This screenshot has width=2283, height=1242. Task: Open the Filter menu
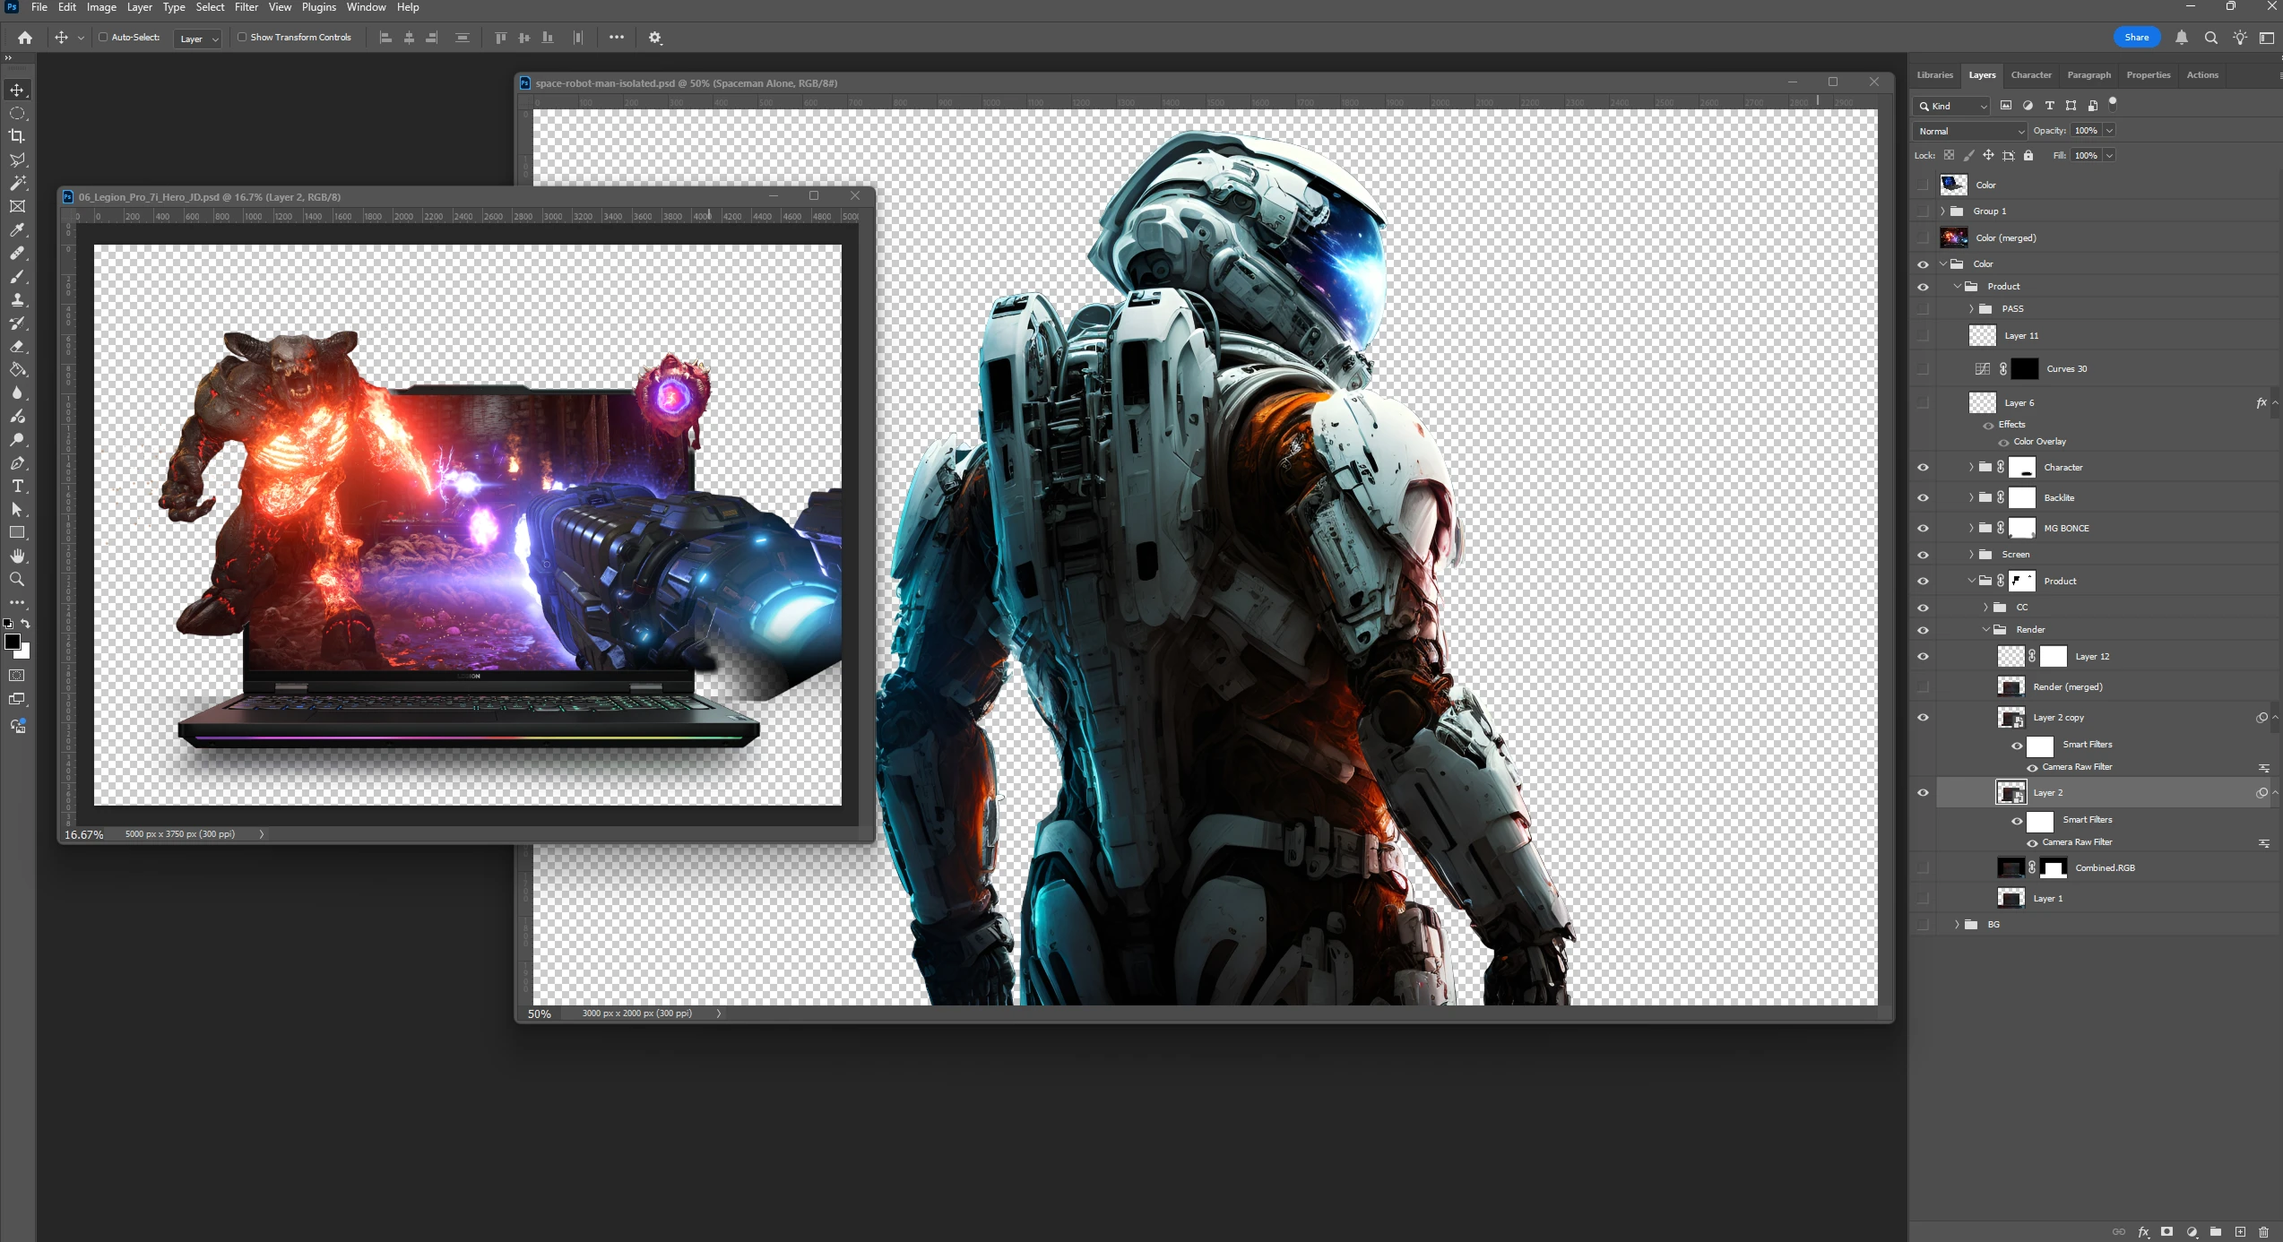pos(246,7)
